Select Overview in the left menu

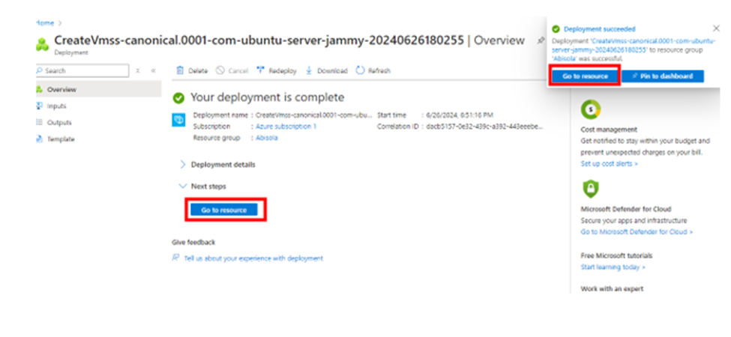click(98, 89)
